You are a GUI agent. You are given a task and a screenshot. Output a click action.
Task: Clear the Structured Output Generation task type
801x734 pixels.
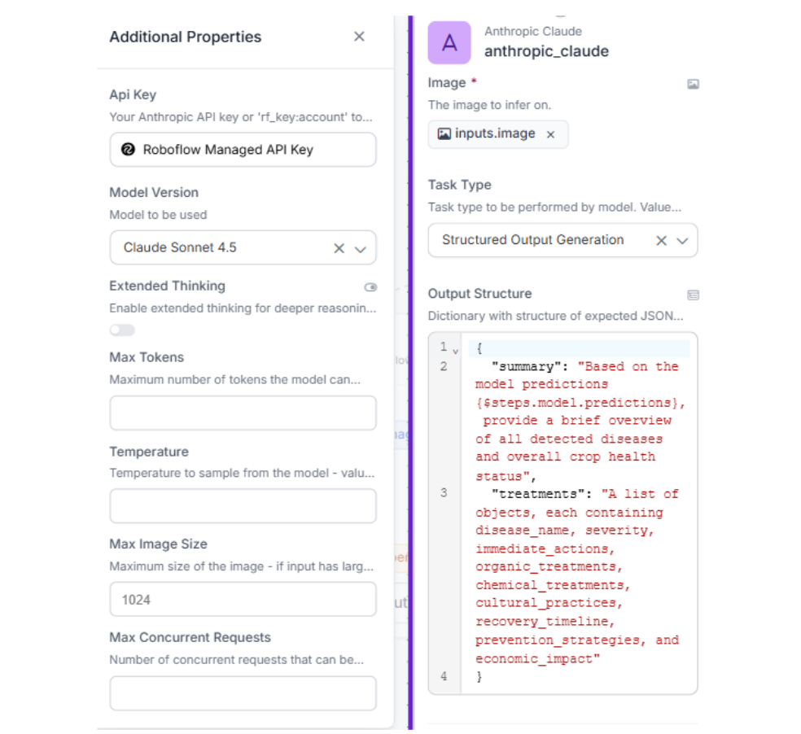tap(662, 240)
